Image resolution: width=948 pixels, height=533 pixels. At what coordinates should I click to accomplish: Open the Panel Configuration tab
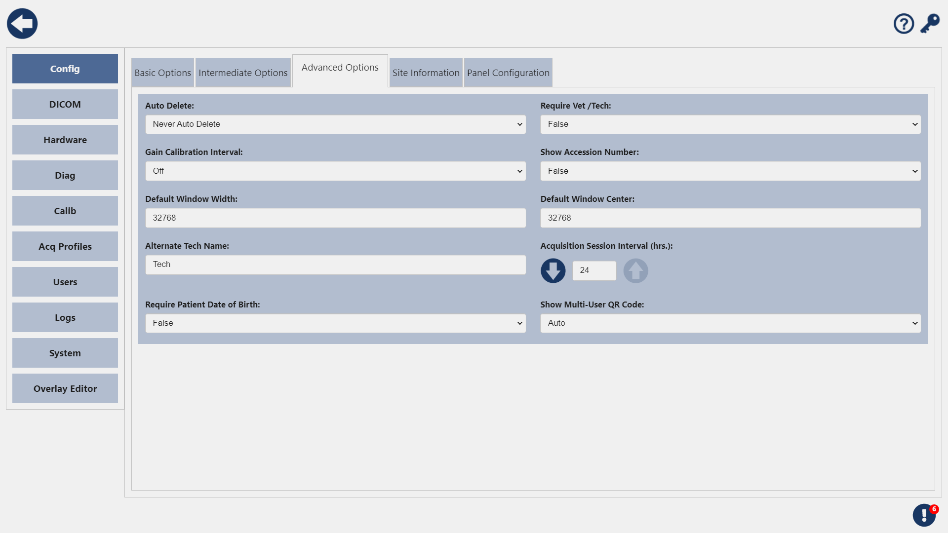tap(508, 73)
